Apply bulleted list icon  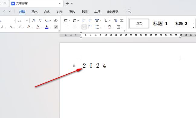coord(66,21)
